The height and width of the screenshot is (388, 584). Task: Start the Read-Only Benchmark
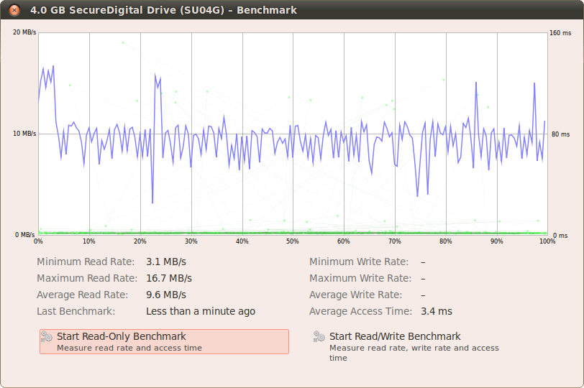(164, 341)
